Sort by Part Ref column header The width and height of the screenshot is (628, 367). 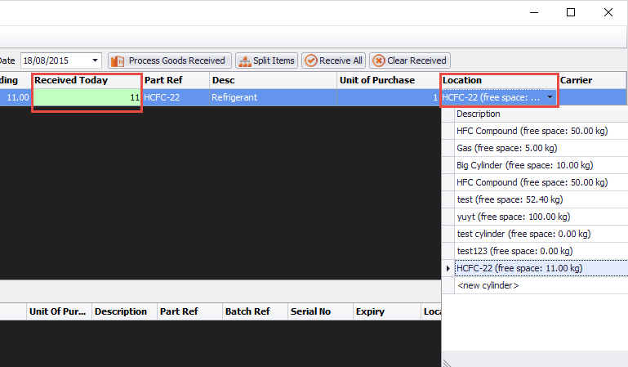coord(174,80)
